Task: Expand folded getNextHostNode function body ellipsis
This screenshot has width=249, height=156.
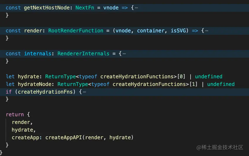Action: pyautogui.click(x=137, y=8)
